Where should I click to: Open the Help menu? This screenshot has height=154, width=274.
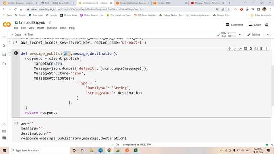(72, 28)
